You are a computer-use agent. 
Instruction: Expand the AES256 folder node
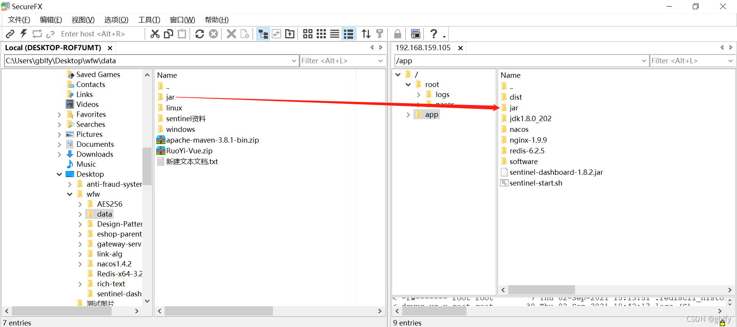80,204
